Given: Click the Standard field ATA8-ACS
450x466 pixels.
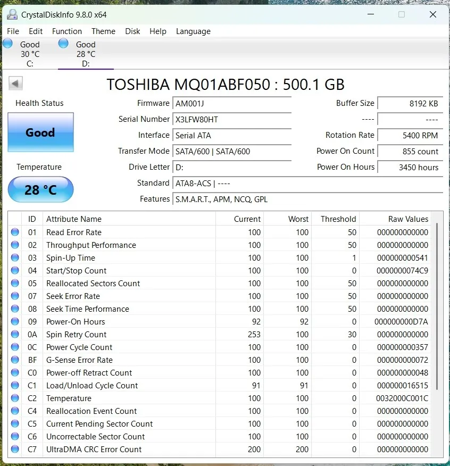Looking at the screenshot, I should click(307, 184).
